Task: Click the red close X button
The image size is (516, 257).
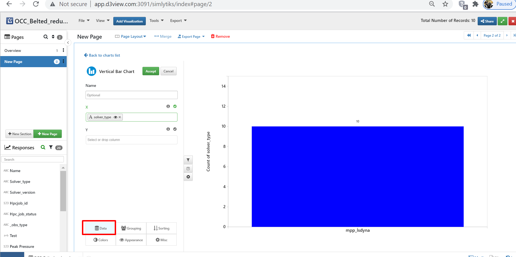Action: pos(513,21)
